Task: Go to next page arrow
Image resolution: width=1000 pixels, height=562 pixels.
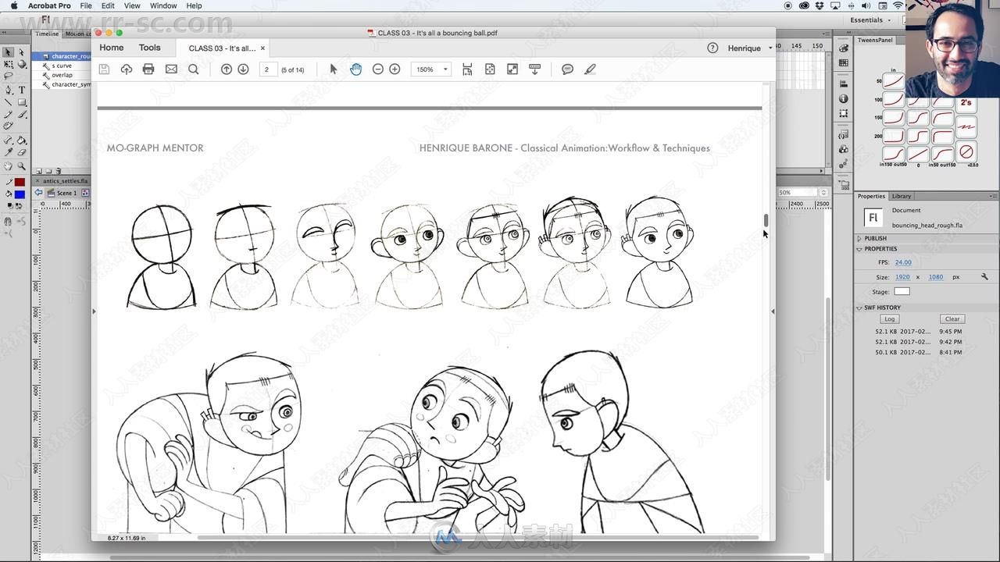Action: coord(243,69)
